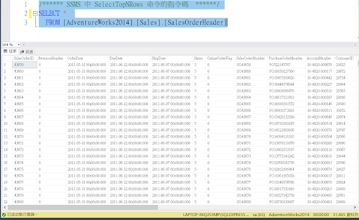Viewport: 359px width, 220px height.
Task: Click line number 1 in editor margin
Action: tap(26, 4)
